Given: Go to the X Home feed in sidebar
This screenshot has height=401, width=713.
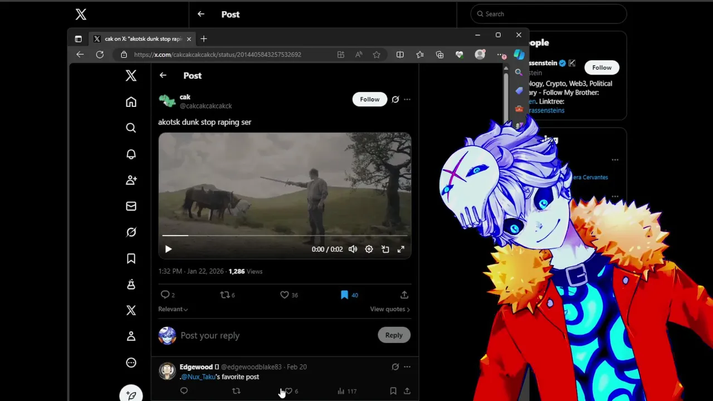Looking at the screenshot, I should coord(131,102).
